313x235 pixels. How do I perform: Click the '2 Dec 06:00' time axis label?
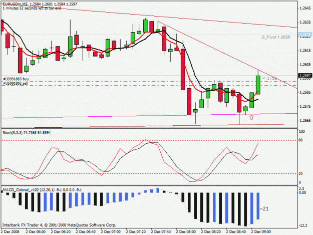(x=36, y=232)
